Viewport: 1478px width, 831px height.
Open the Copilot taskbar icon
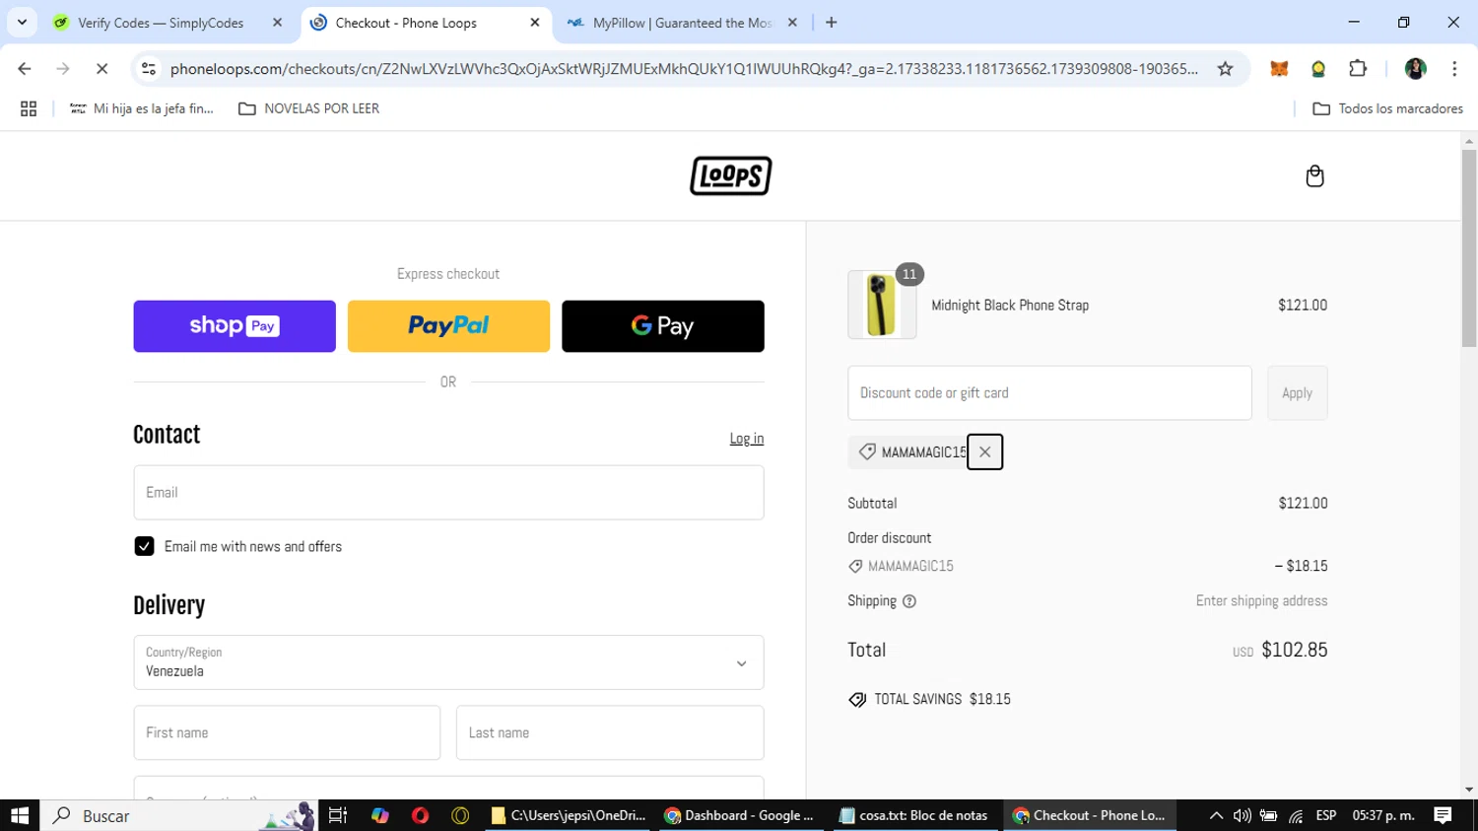pyautogui.click(x=380, y=815)
